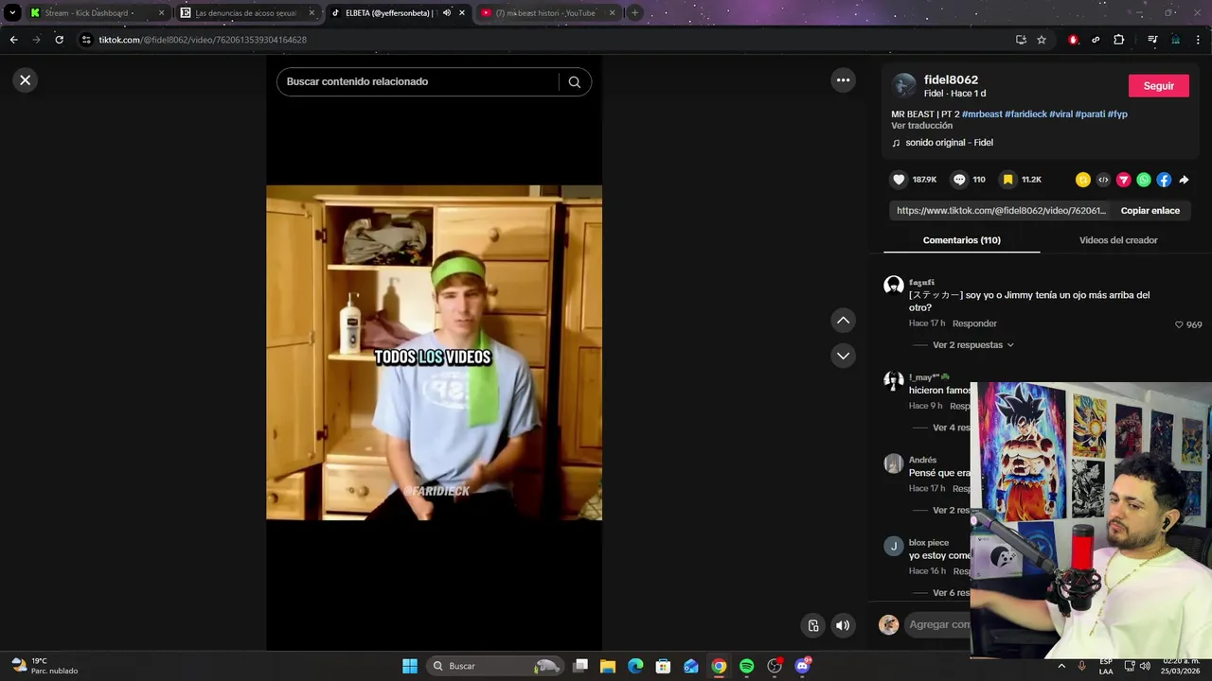Open Windows Start menu
The height and width of the screenshot is (681, 1212).
[x=410, y=666]
